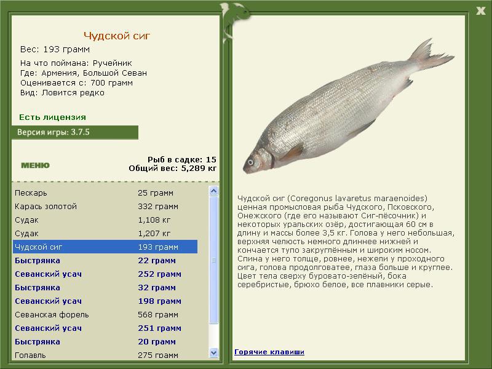Click Вид: Ловится редко text
Screen dimensions: 492x369
click(x=62, y=93)
